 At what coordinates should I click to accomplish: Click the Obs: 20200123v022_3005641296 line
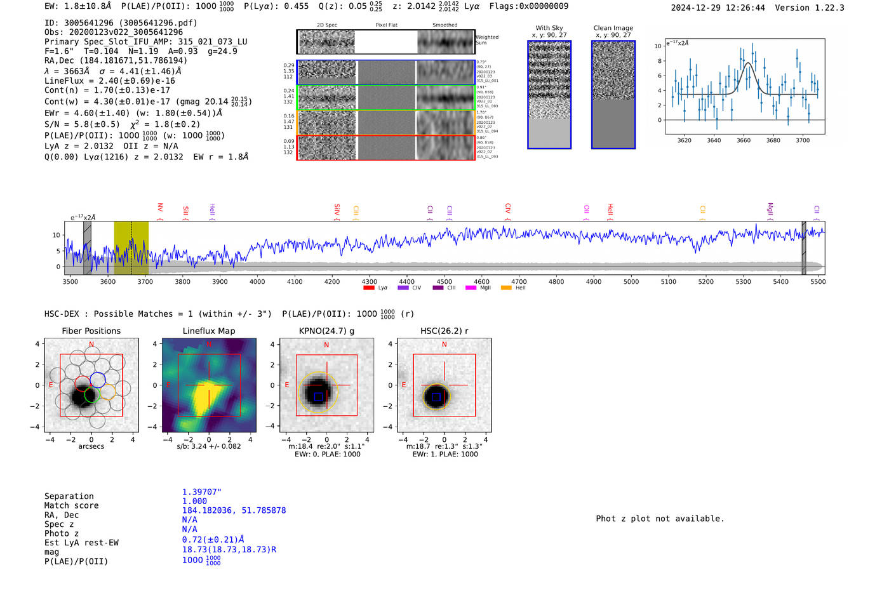[114, 32]
